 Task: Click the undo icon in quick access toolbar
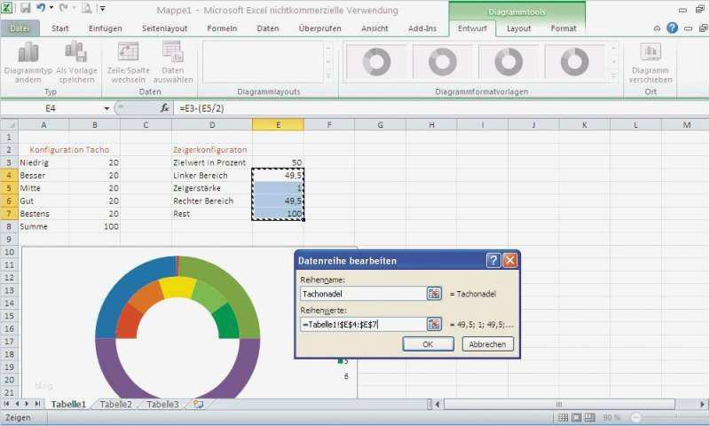click(x=41, y=8)
